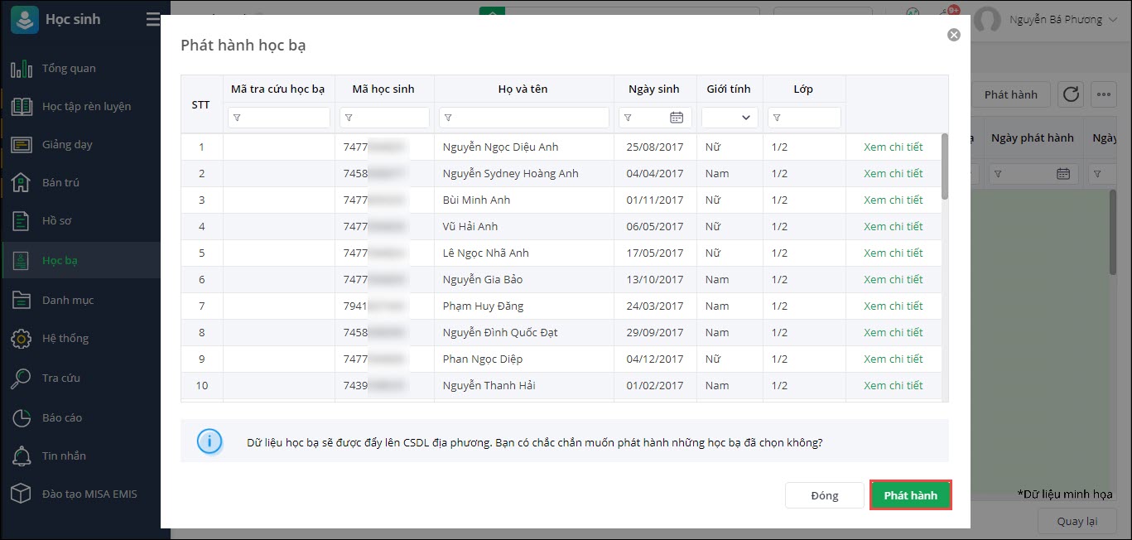Click the Học sinh app logo
Viewport: 1132px width, 540px height.
(x=24, y=20)
